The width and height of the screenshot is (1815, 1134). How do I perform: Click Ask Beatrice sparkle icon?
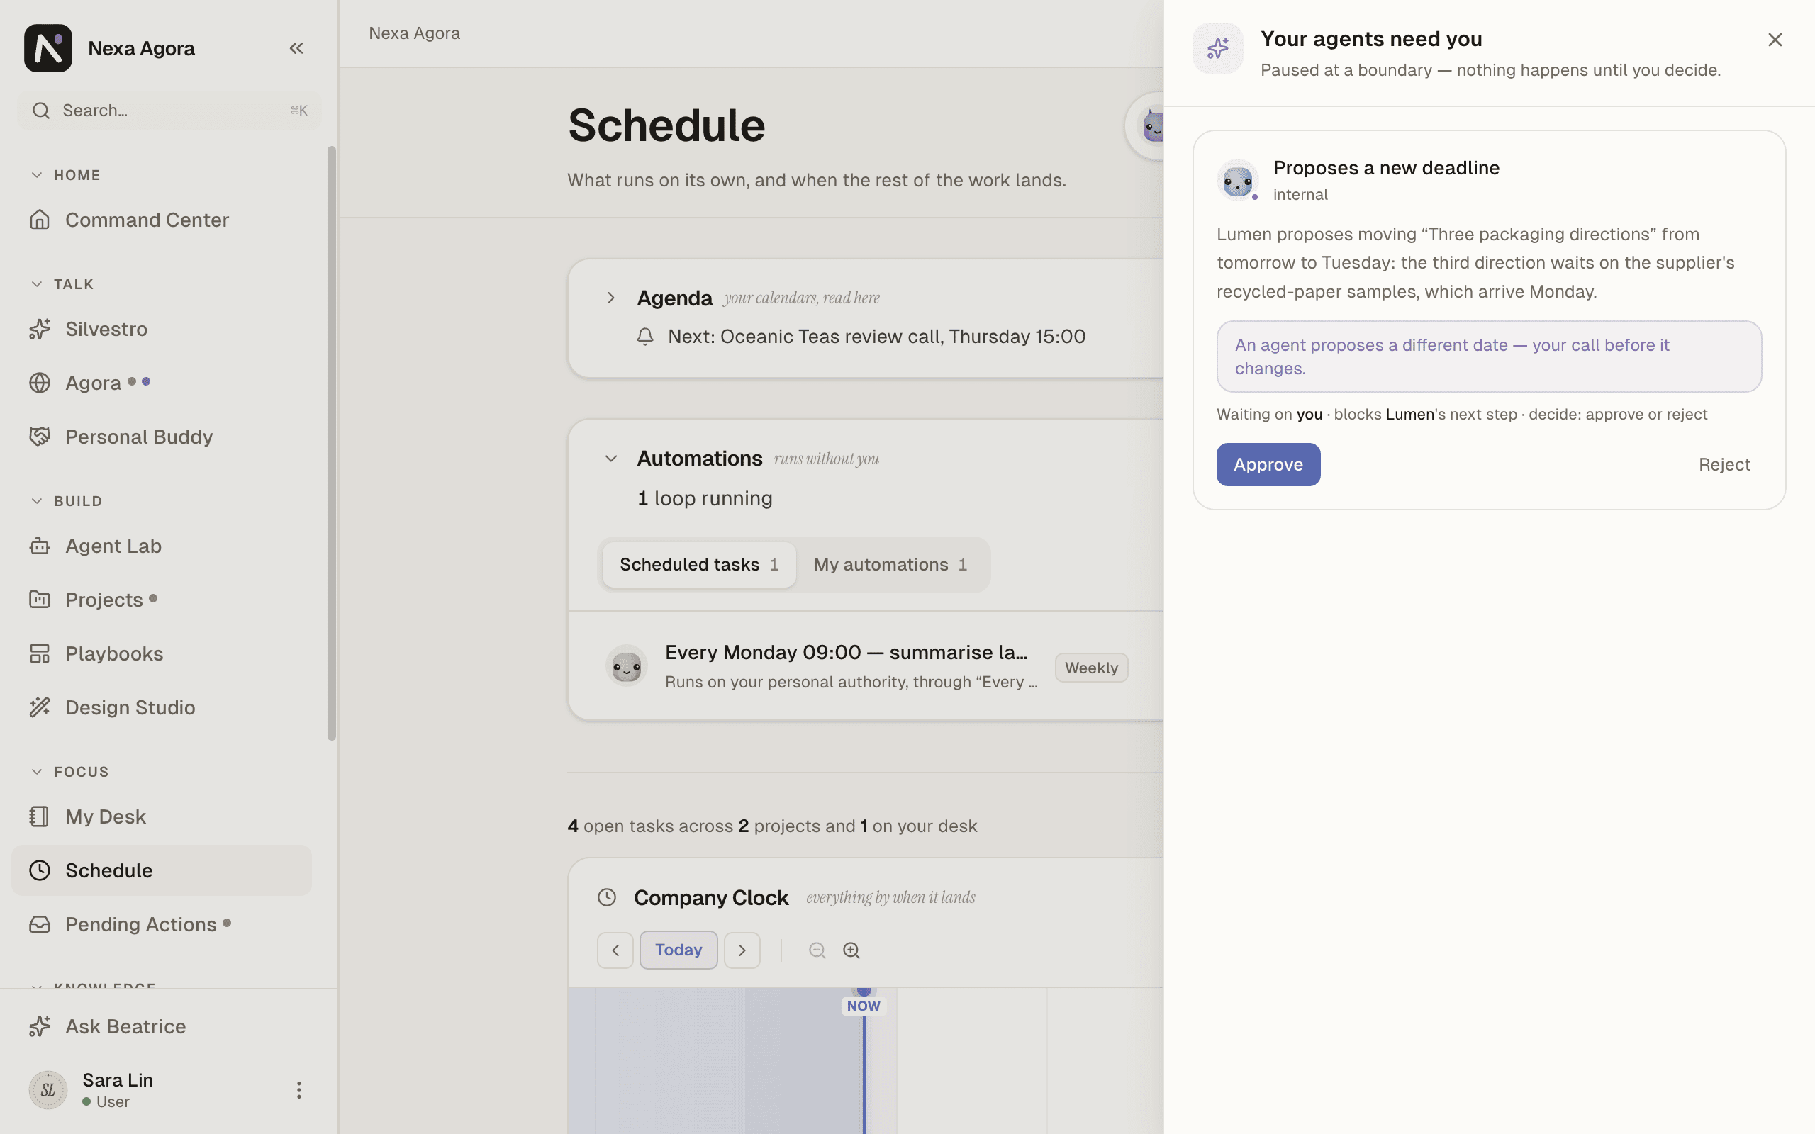point(40,1026)
